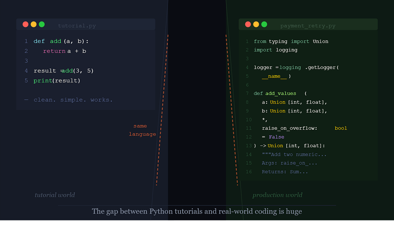
Task: Click the parameter line 'b: Union [int, float],'
Action: (x=295, y=111)
